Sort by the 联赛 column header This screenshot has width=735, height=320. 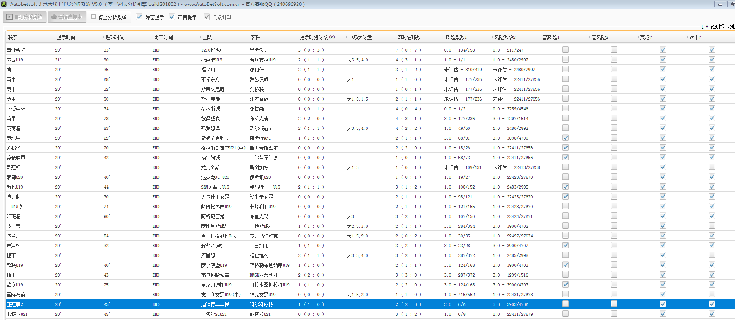pyautogui.click(x=13, y=38)
